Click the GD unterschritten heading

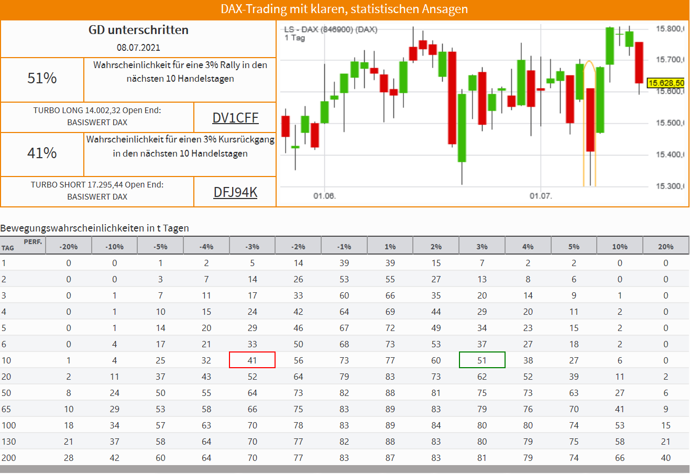pos(138,30)
